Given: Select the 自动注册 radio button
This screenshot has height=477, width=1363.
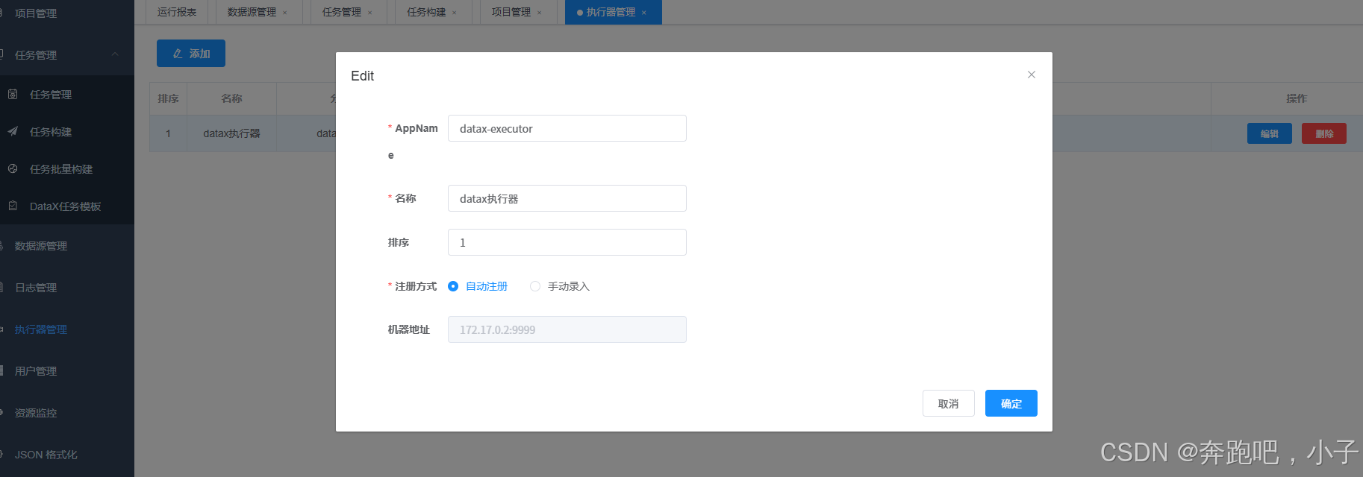Looking at the screenshot, I should coord(453,286).
